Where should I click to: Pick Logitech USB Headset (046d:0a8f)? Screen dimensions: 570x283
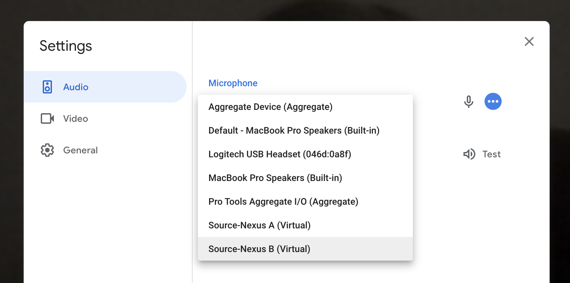pos(279,154)
